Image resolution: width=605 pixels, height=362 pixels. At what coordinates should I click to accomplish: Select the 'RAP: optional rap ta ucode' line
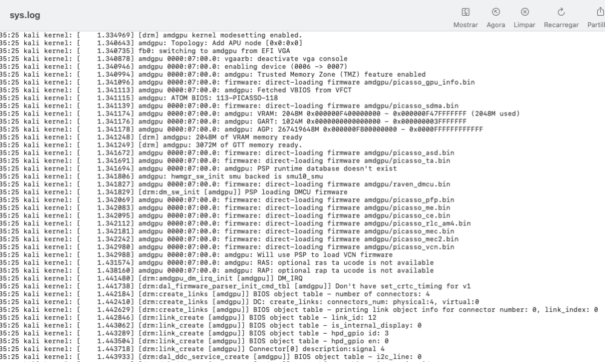tap(217, 270)
